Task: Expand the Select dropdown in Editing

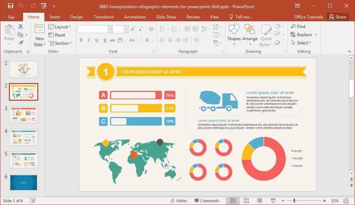Action: (x=301, y=43)
